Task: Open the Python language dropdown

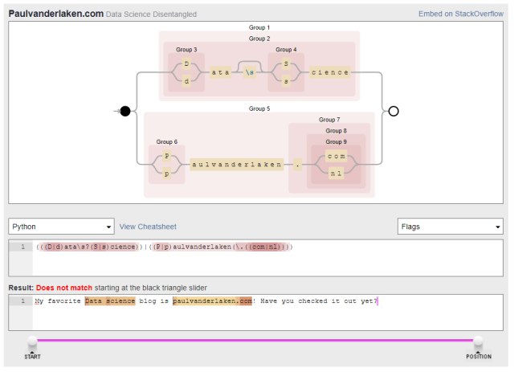Action: point(61,227)
